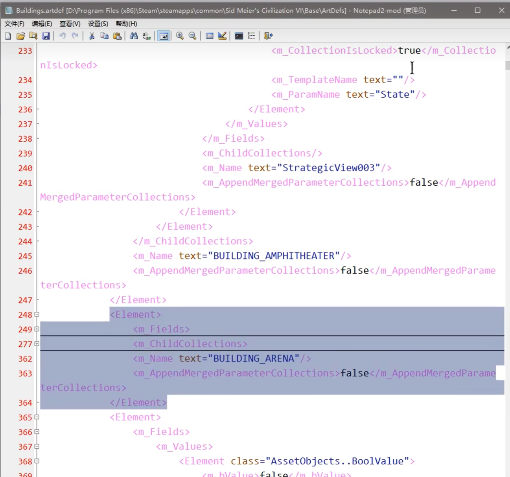Open the customize schemes icon
510x477 pixels.
point(222,36)
